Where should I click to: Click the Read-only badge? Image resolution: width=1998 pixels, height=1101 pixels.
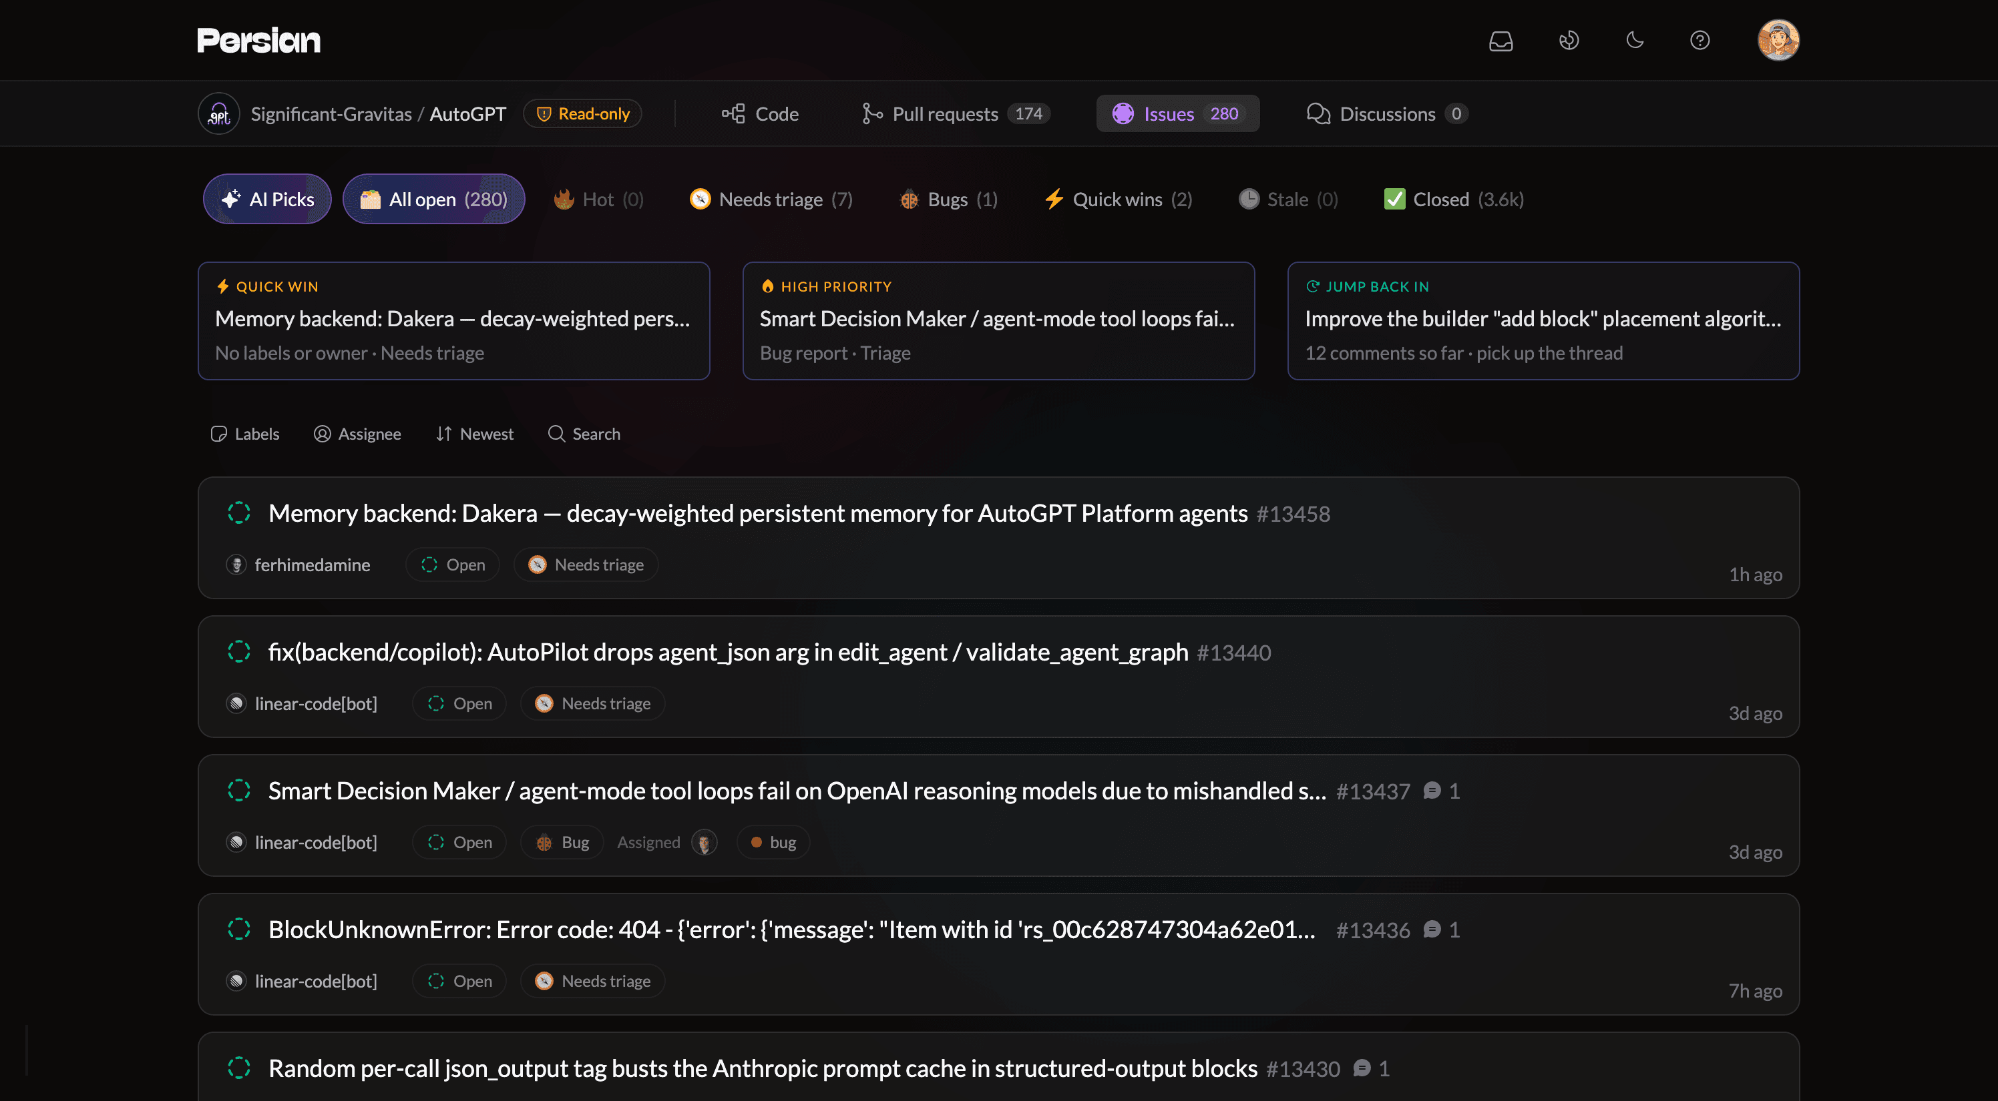[582, 114]
